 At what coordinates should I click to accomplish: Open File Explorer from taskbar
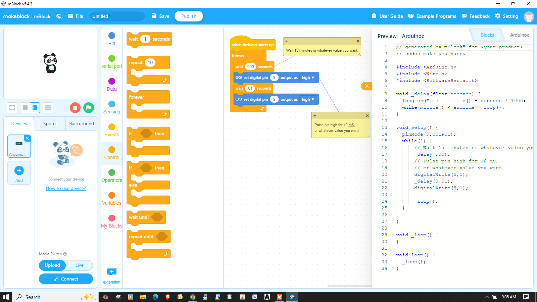click(143, 297)
